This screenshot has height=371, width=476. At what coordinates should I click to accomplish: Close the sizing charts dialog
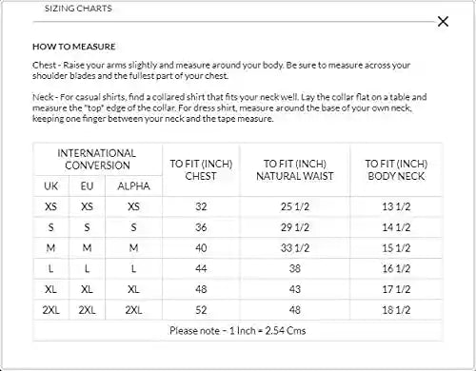(443, 22)
